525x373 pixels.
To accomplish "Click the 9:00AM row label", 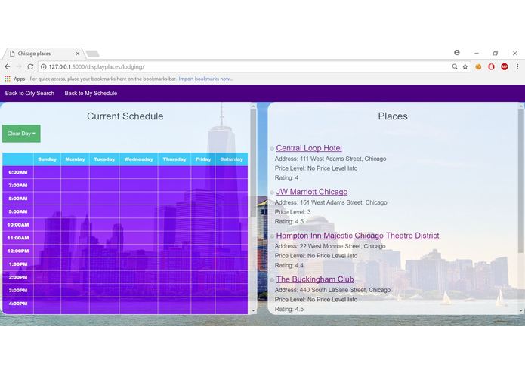I will (18, 211).
